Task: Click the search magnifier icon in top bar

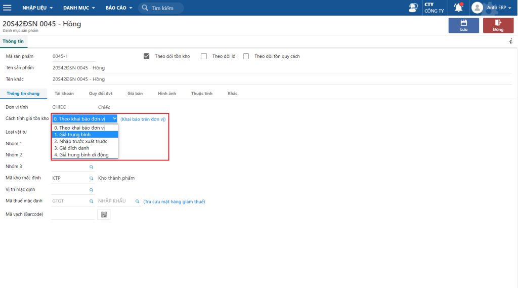Action: [145, 8]
